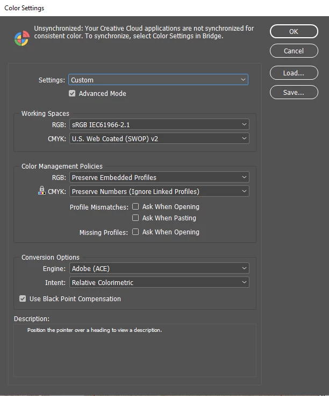Click the Conversion Options heading

point(51,257)
